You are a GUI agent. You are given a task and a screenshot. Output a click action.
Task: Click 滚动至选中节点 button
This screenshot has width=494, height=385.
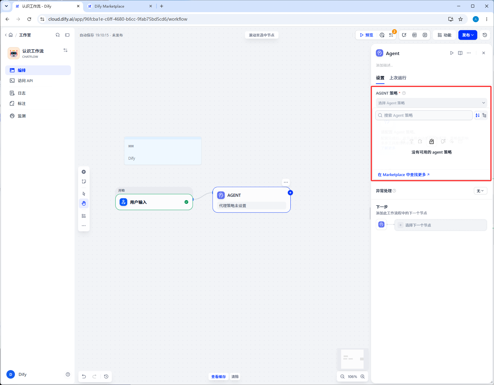pyautogui.click(x=262, y=35)
